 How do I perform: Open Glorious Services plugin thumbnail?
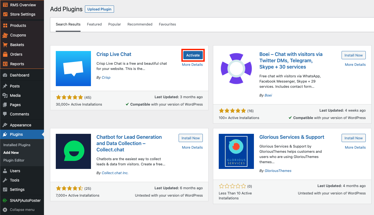[236, 151]
